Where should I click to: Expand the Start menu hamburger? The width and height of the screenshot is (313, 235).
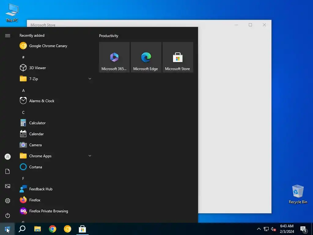pyautogui.click(x=8, y=35)
